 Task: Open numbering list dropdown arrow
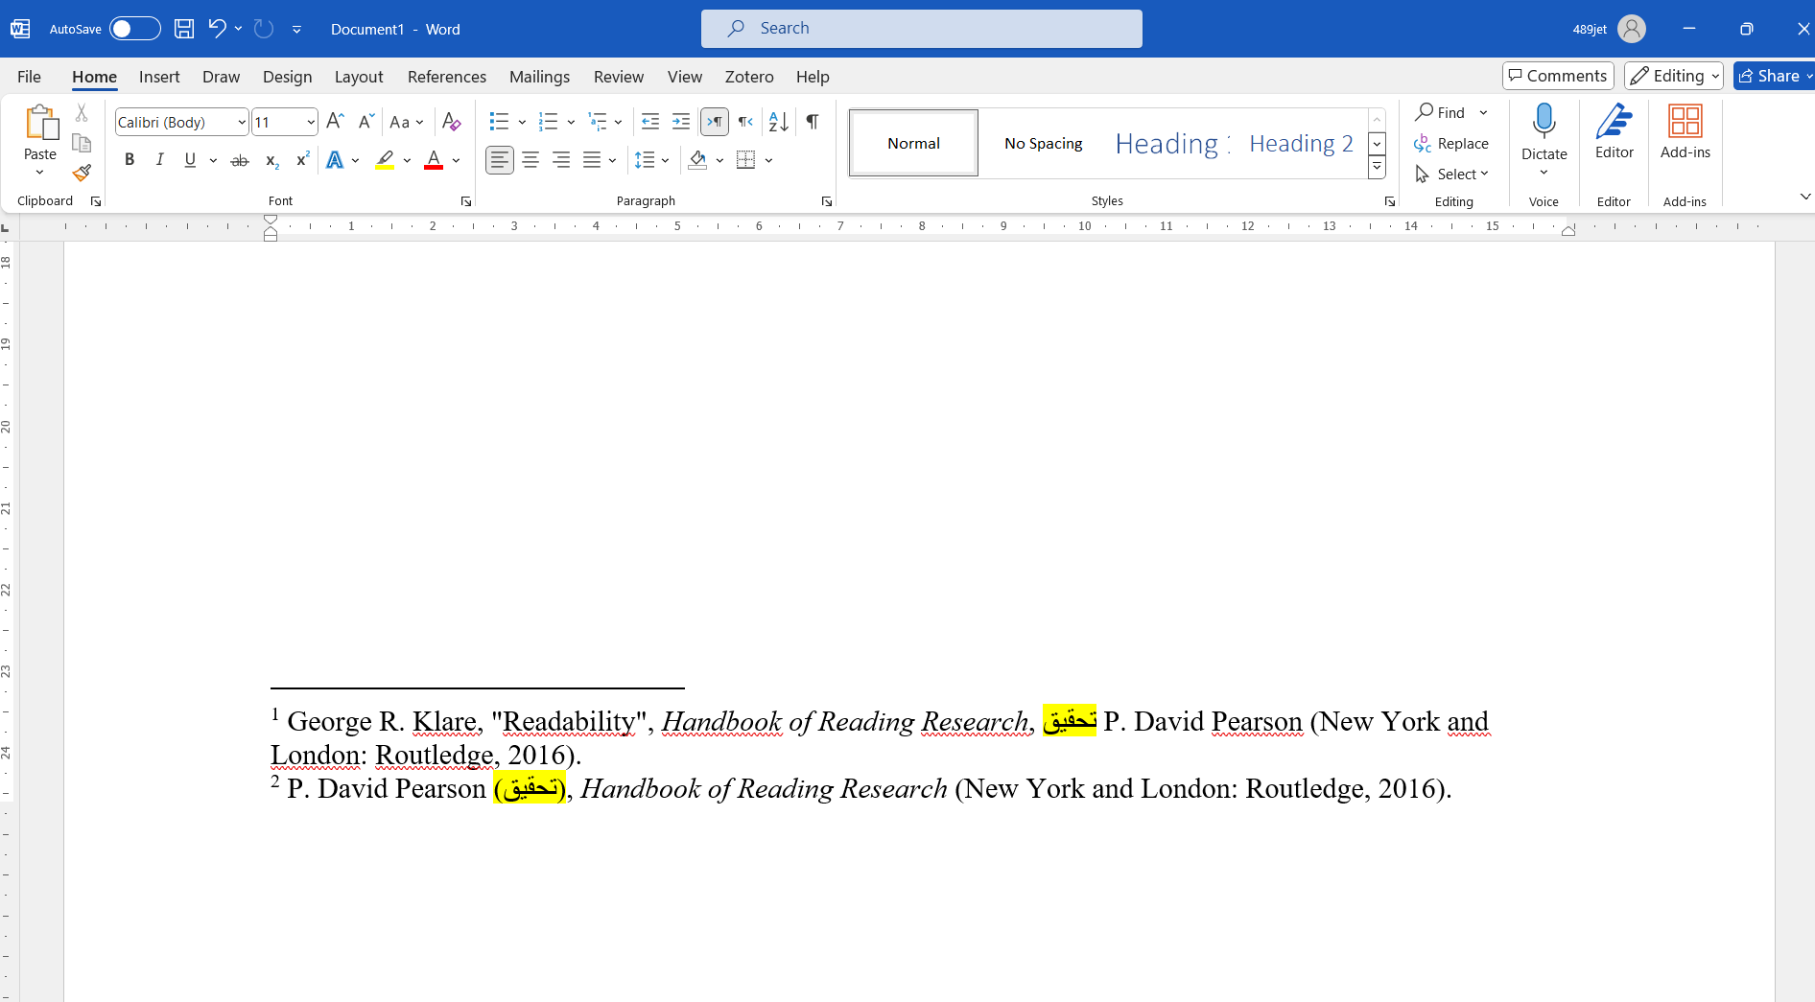tap(571, 122)
